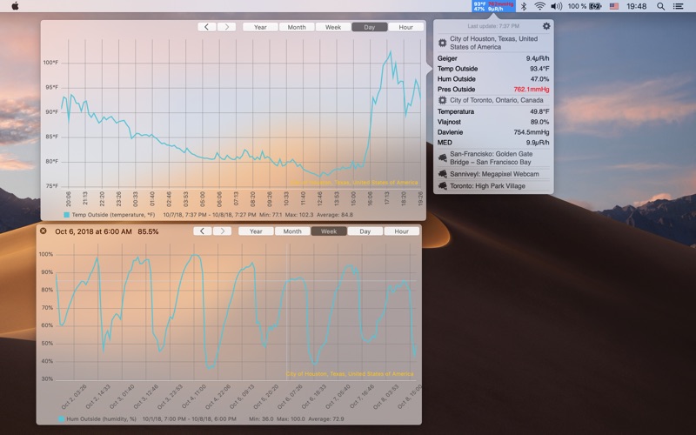The width and height of the screenshot is (696, 435).
Task: Open Spotlight search magnifier
Action: tap(660, 6)
